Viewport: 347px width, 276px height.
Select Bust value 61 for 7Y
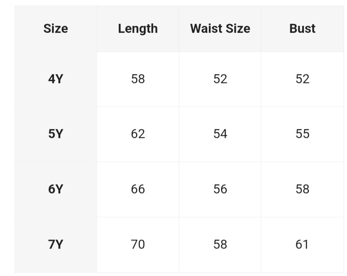[302, 244]
